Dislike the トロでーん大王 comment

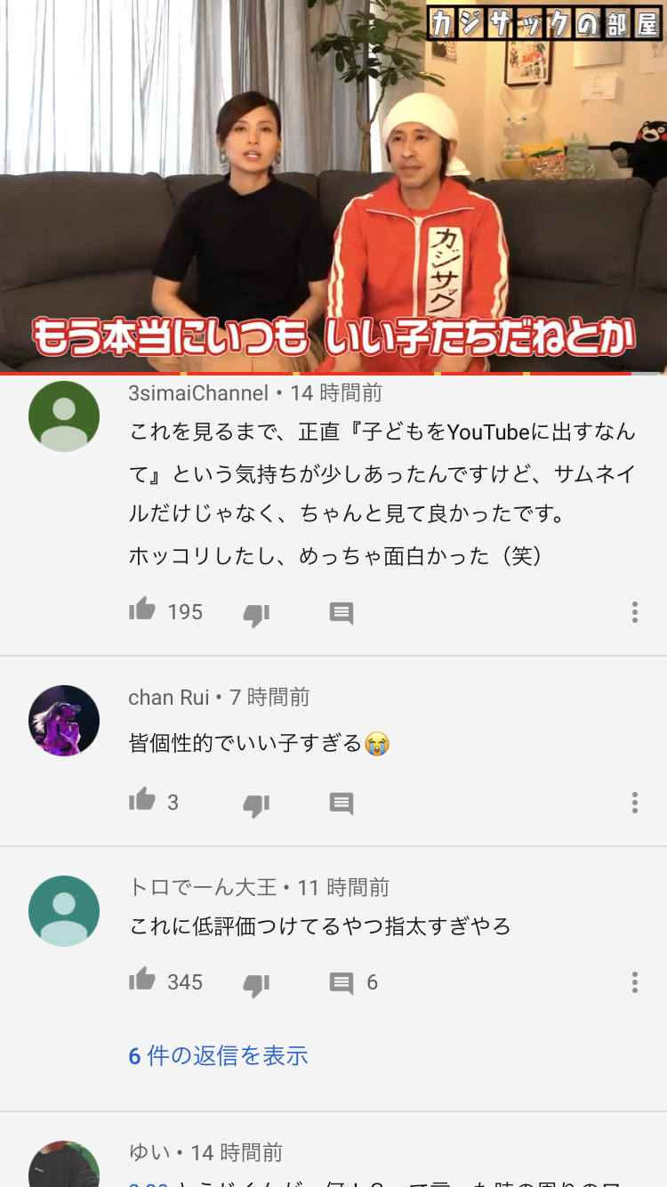click(256, 984)
